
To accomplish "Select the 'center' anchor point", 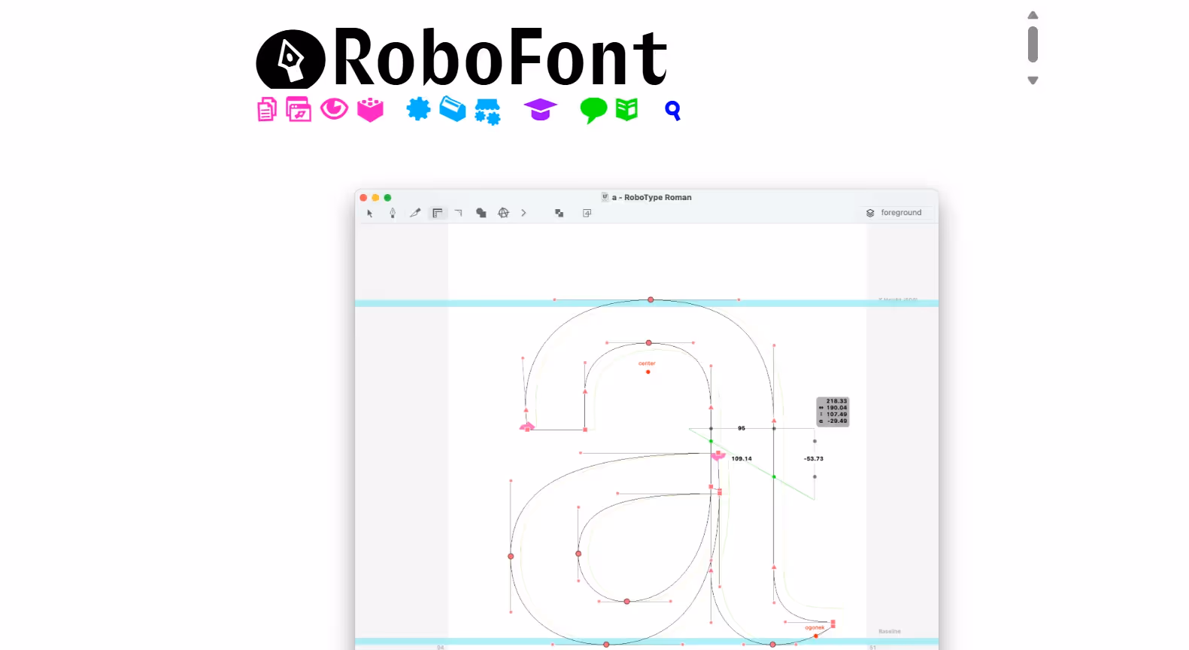I will pyautogui.click(x=648, y=372).
